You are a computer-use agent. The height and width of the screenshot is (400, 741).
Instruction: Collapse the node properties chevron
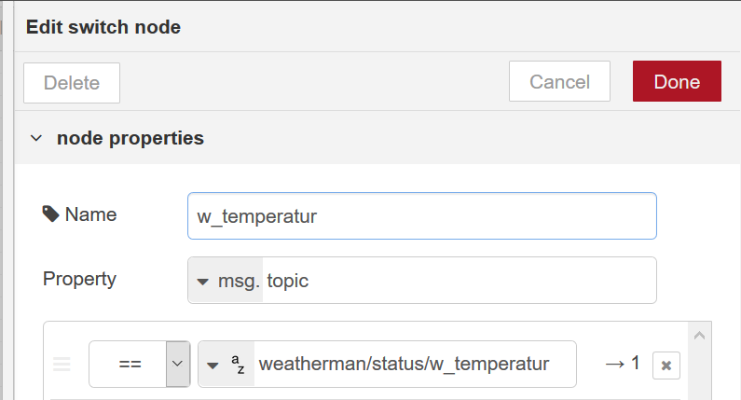pos(36,138)
